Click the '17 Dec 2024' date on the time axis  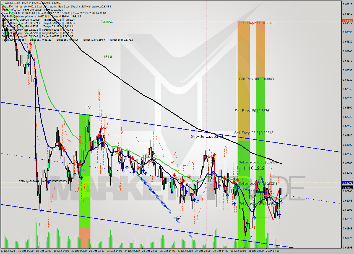pyautogui.click(x=8, y=251)
